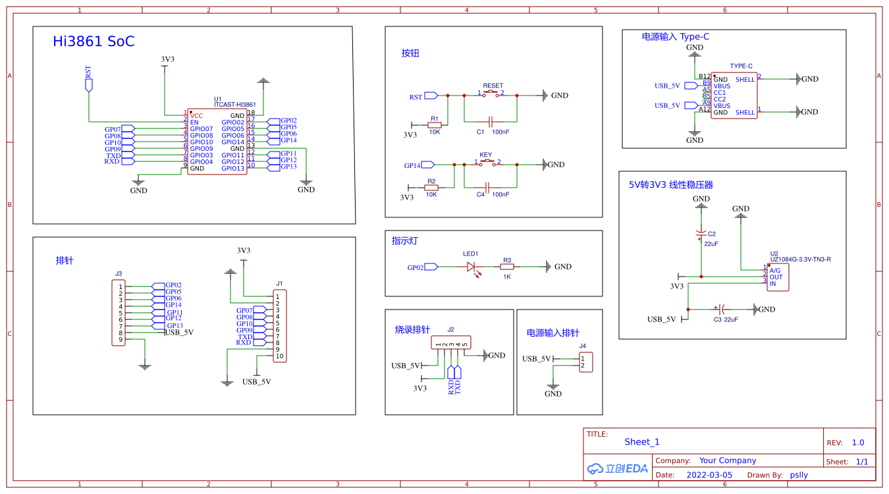Click the GPIO14 pin label on U1
Viewport: 889px width, 494px height.
[x=233, y=142]
